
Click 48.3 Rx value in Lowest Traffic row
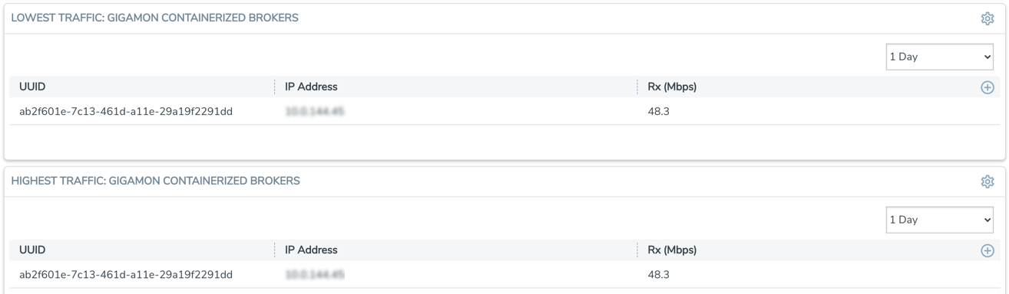(x=659, y=112)
